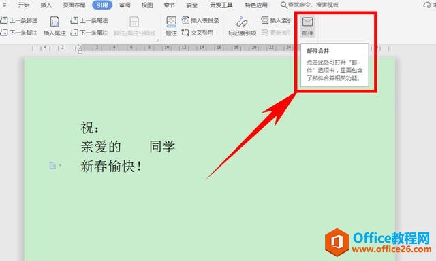The height and width of the screenshot is (261, 436).
Task: Click the text 祝: in the document
Action: 90,128
